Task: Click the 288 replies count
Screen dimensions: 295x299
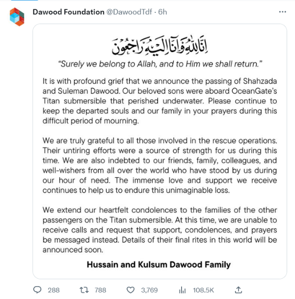Action: coord(54,290)
